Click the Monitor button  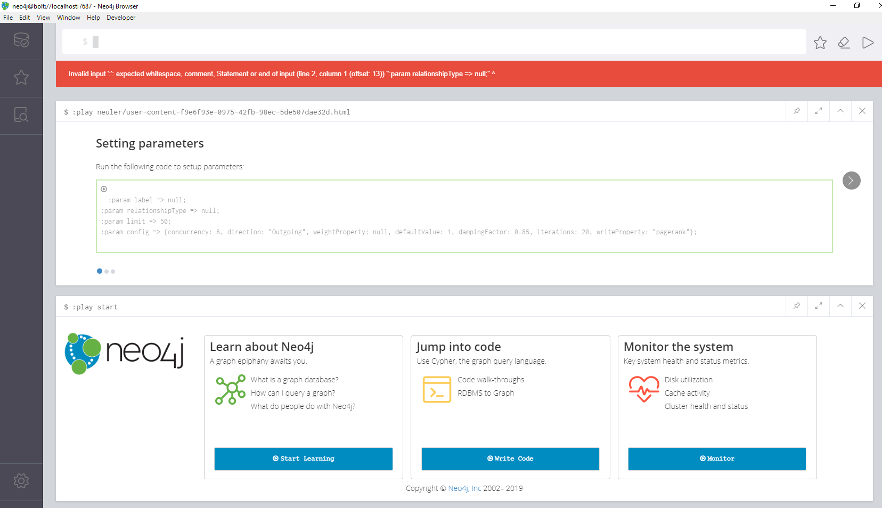click(x=717, y=459)
